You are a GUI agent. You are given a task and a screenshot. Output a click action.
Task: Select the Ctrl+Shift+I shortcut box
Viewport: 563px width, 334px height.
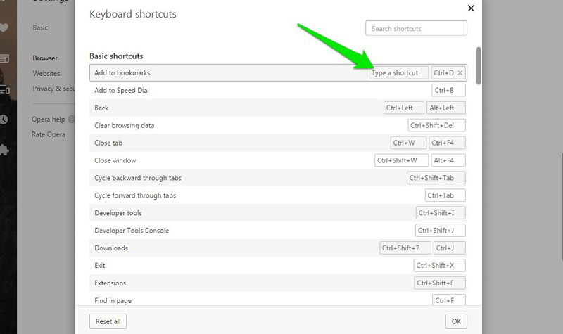[x=441, y=213]
